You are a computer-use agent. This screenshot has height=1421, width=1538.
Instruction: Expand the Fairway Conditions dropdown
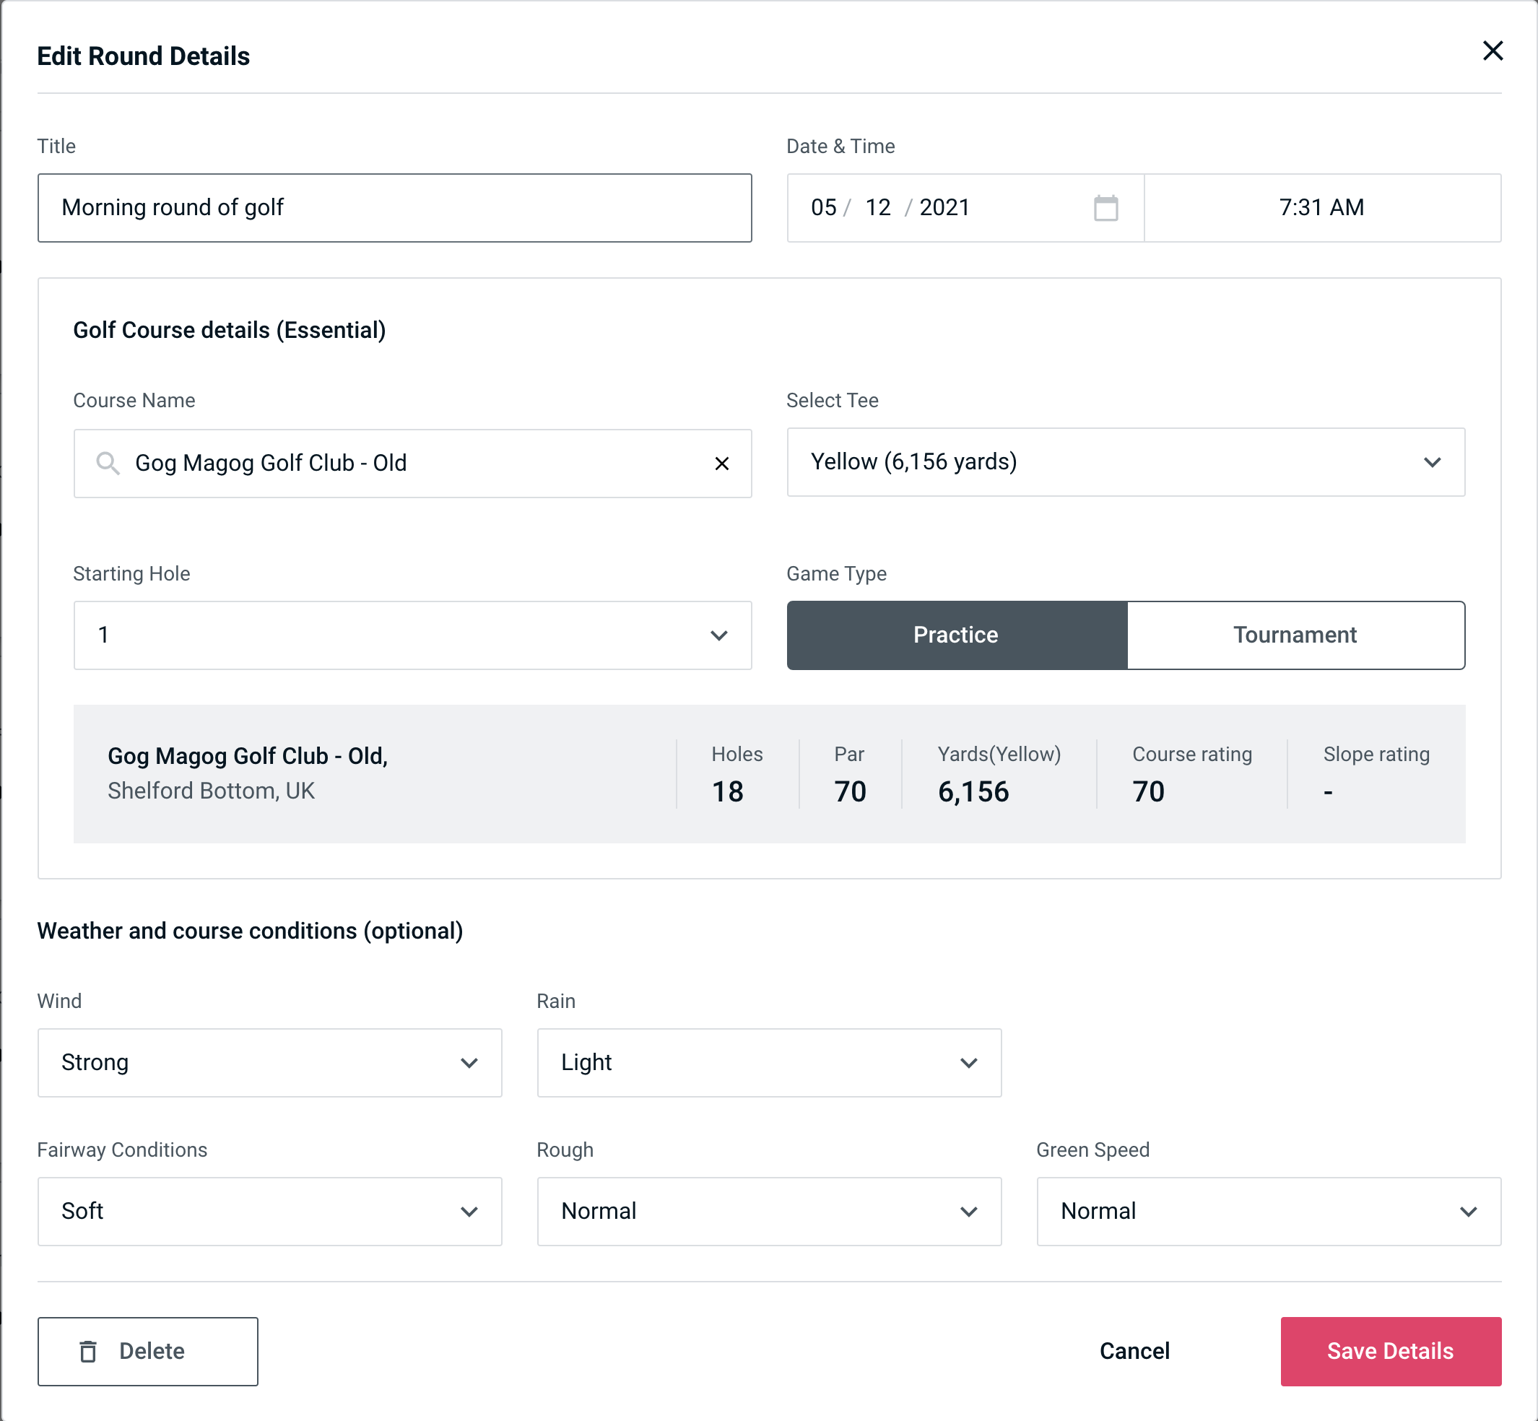268,1212
